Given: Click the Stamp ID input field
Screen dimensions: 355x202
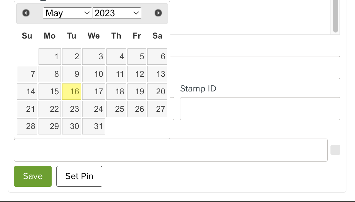Looking at the screenshot, I should [260, 109].
